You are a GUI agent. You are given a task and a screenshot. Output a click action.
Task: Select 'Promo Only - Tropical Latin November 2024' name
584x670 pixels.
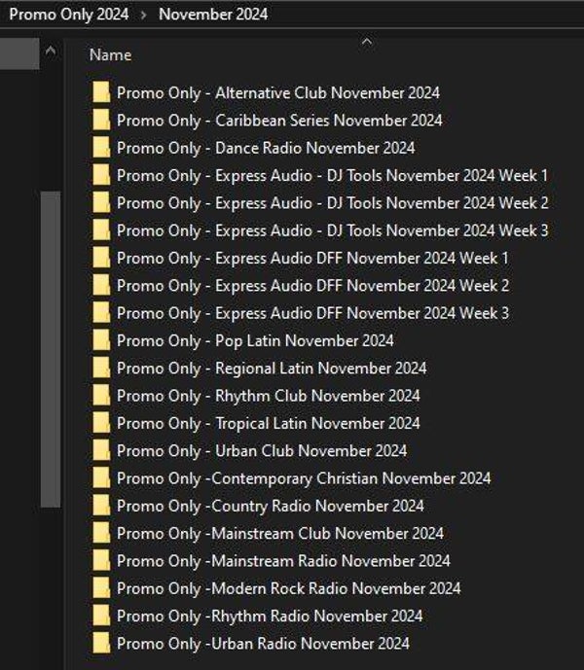[x=269, y=424]
